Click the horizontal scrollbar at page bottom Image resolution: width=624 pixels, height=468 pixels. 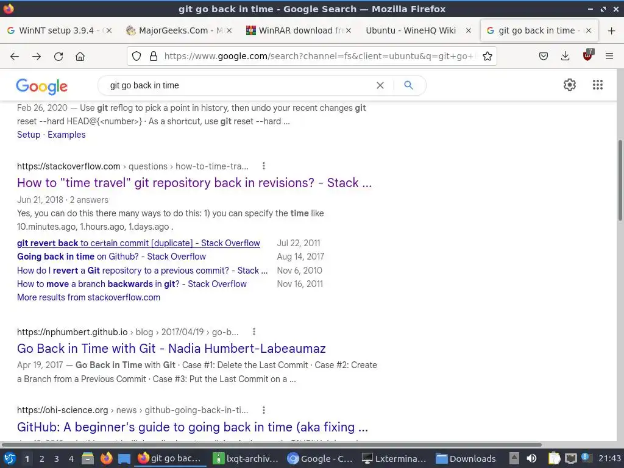271,444
